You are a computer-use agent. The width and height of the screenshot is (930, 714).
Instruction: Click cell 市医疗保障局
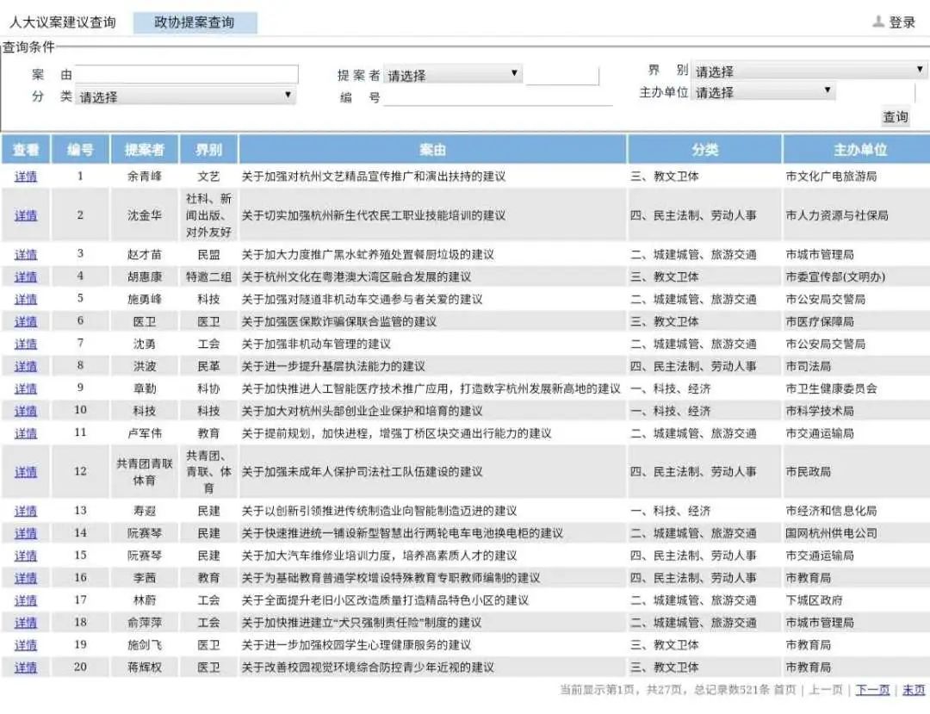[x=820, y=321]
